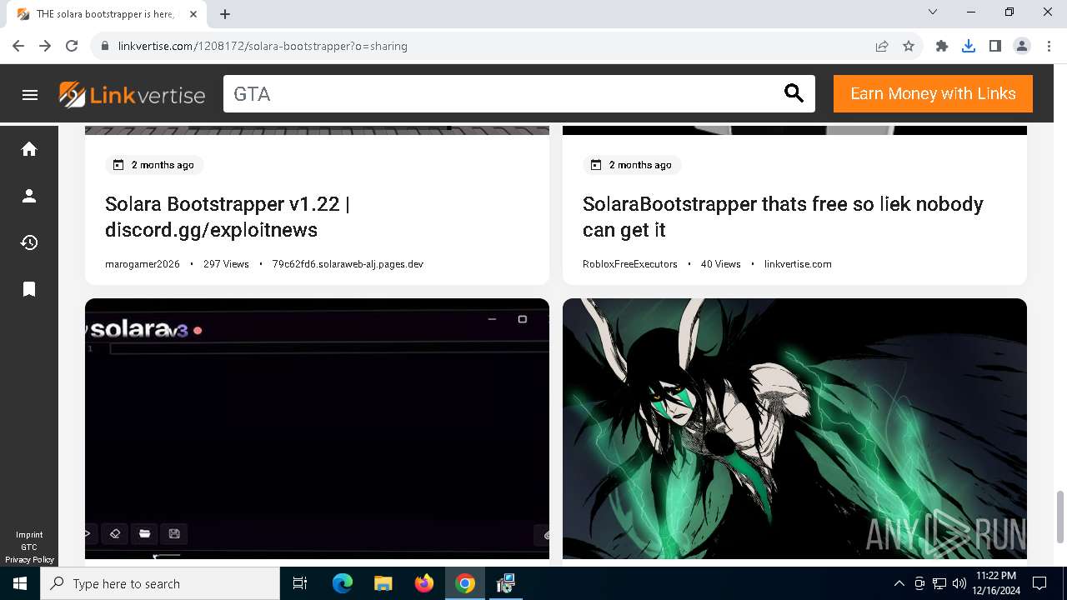This screenshot has width=1067, height=600.
Task: Open volume control in system tray
Action: [959, 583]
